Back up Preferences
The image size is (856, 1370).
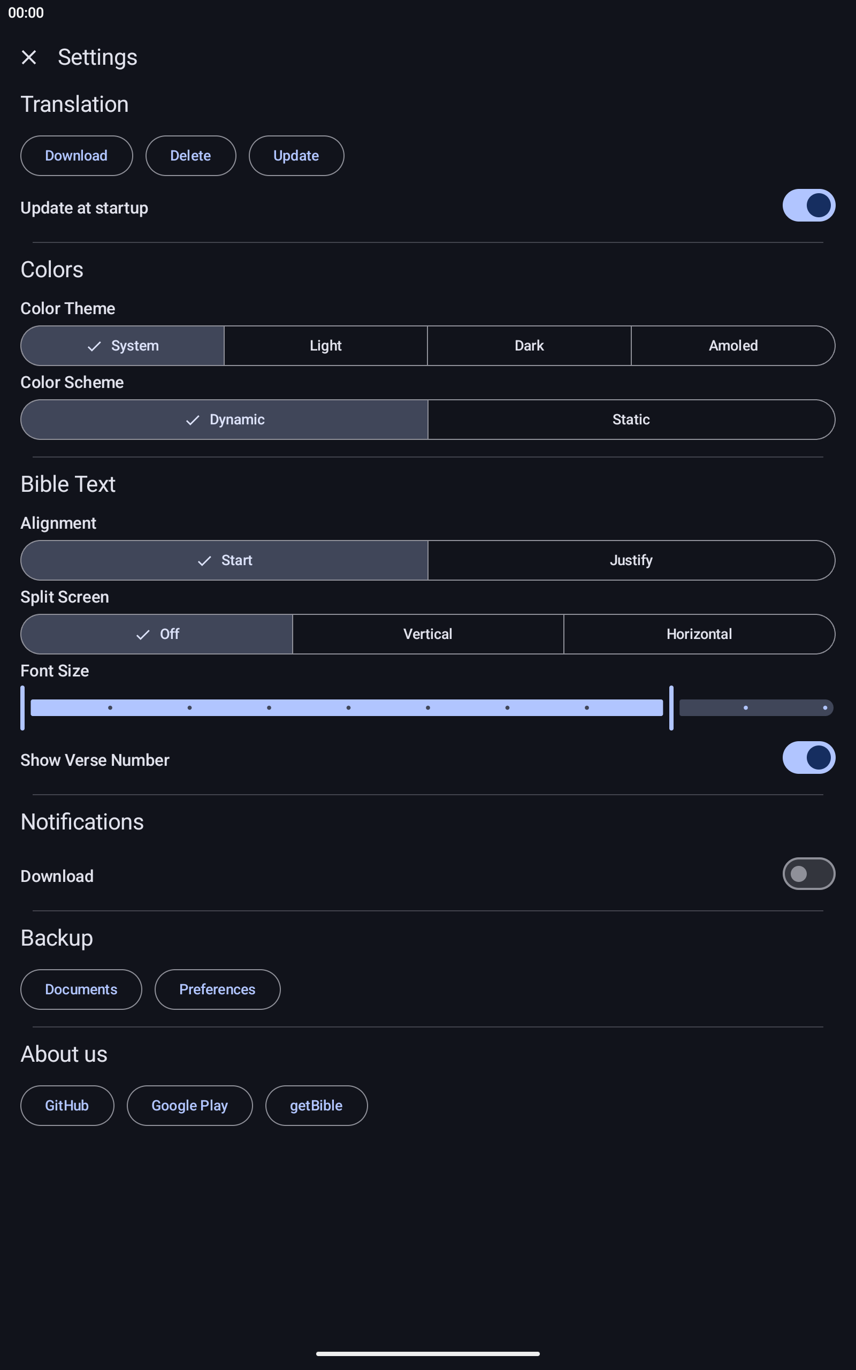point(217,990)
